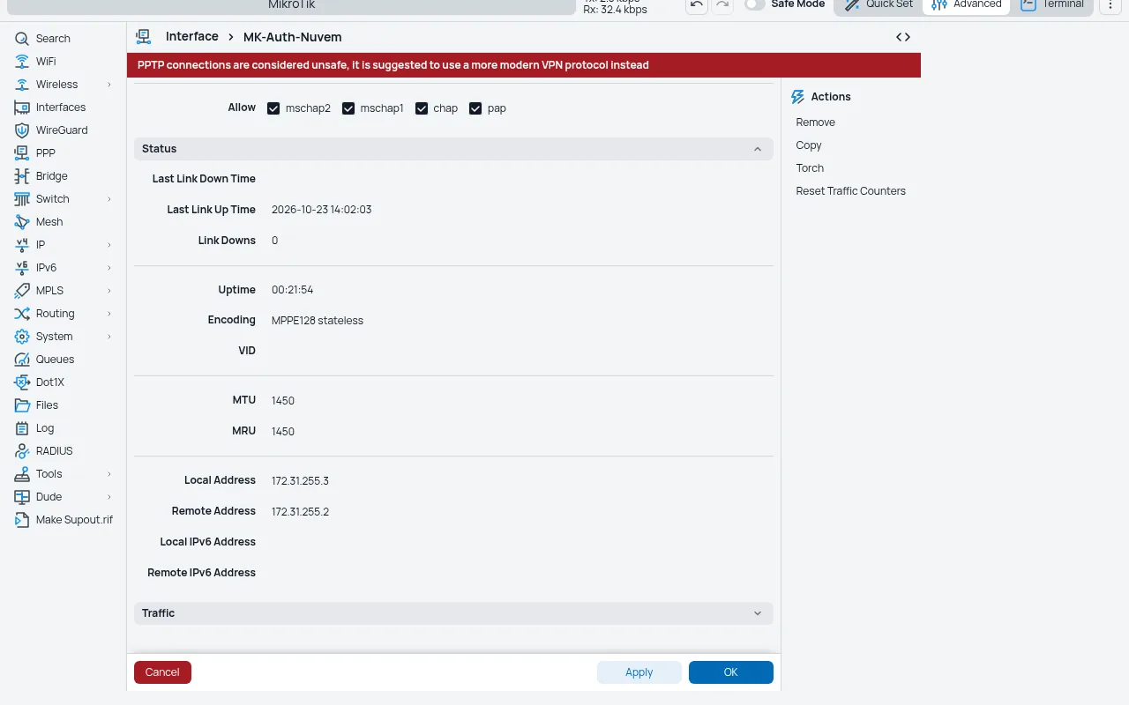Select the RADIUS icon
The width and height of the screenshot is (1129, 705).
[x=22, y=451]
